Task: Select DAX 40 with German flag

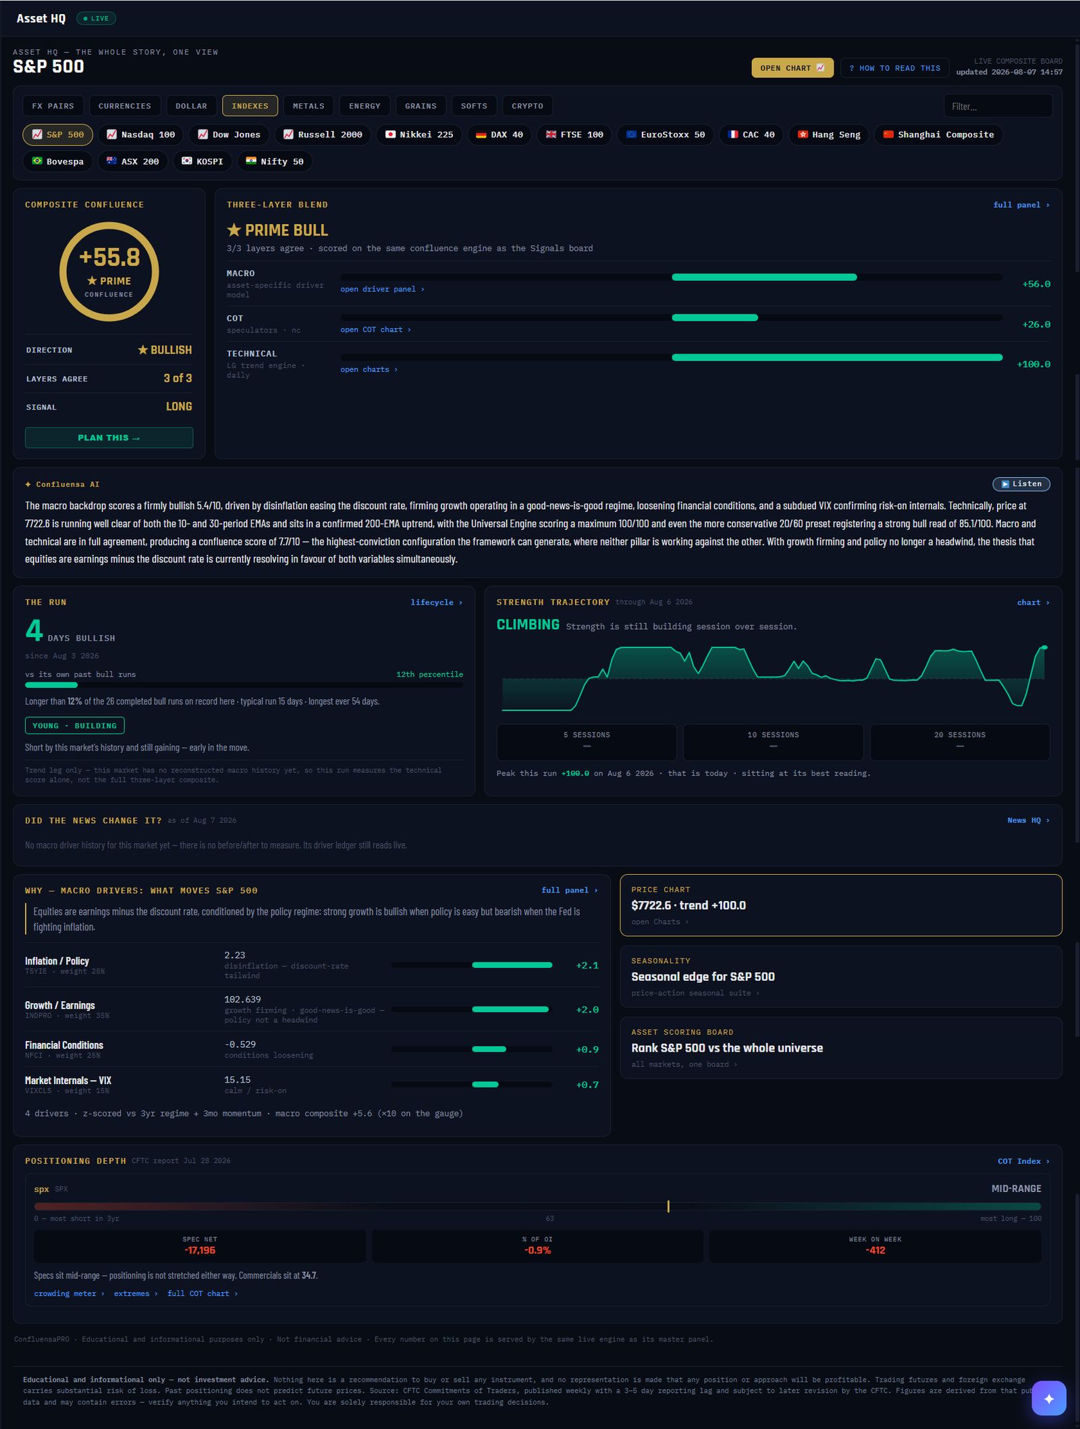Action: point(500,134)
